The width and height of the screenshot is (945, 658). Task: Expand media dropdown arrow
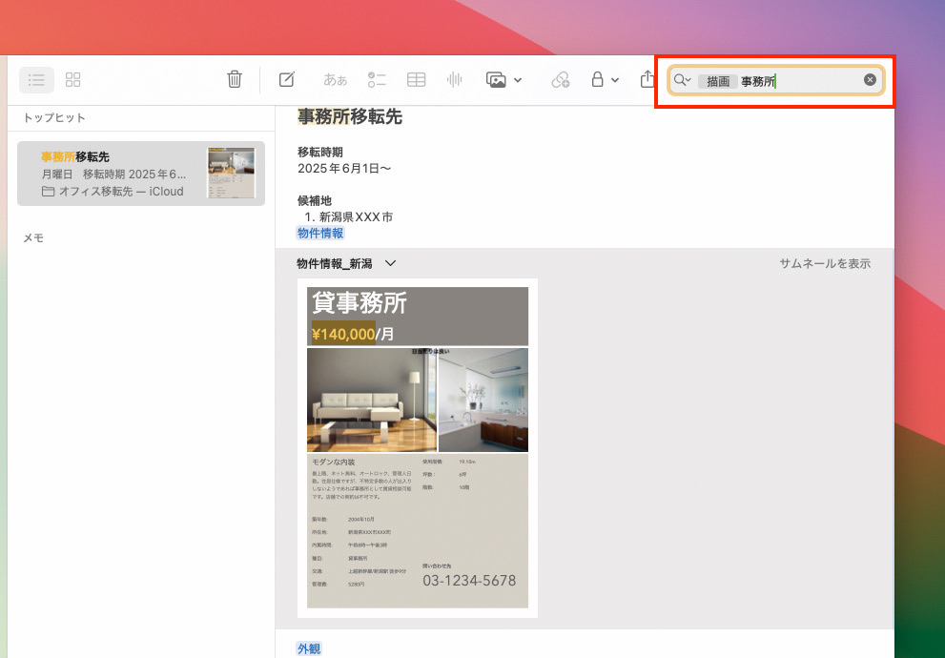click(518, 80)
